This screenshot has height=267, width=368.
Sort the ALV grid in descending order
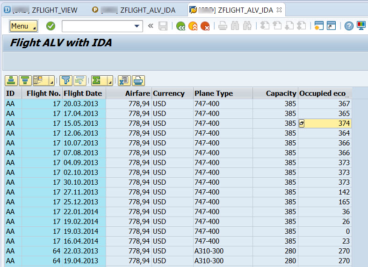coord(25,80)
